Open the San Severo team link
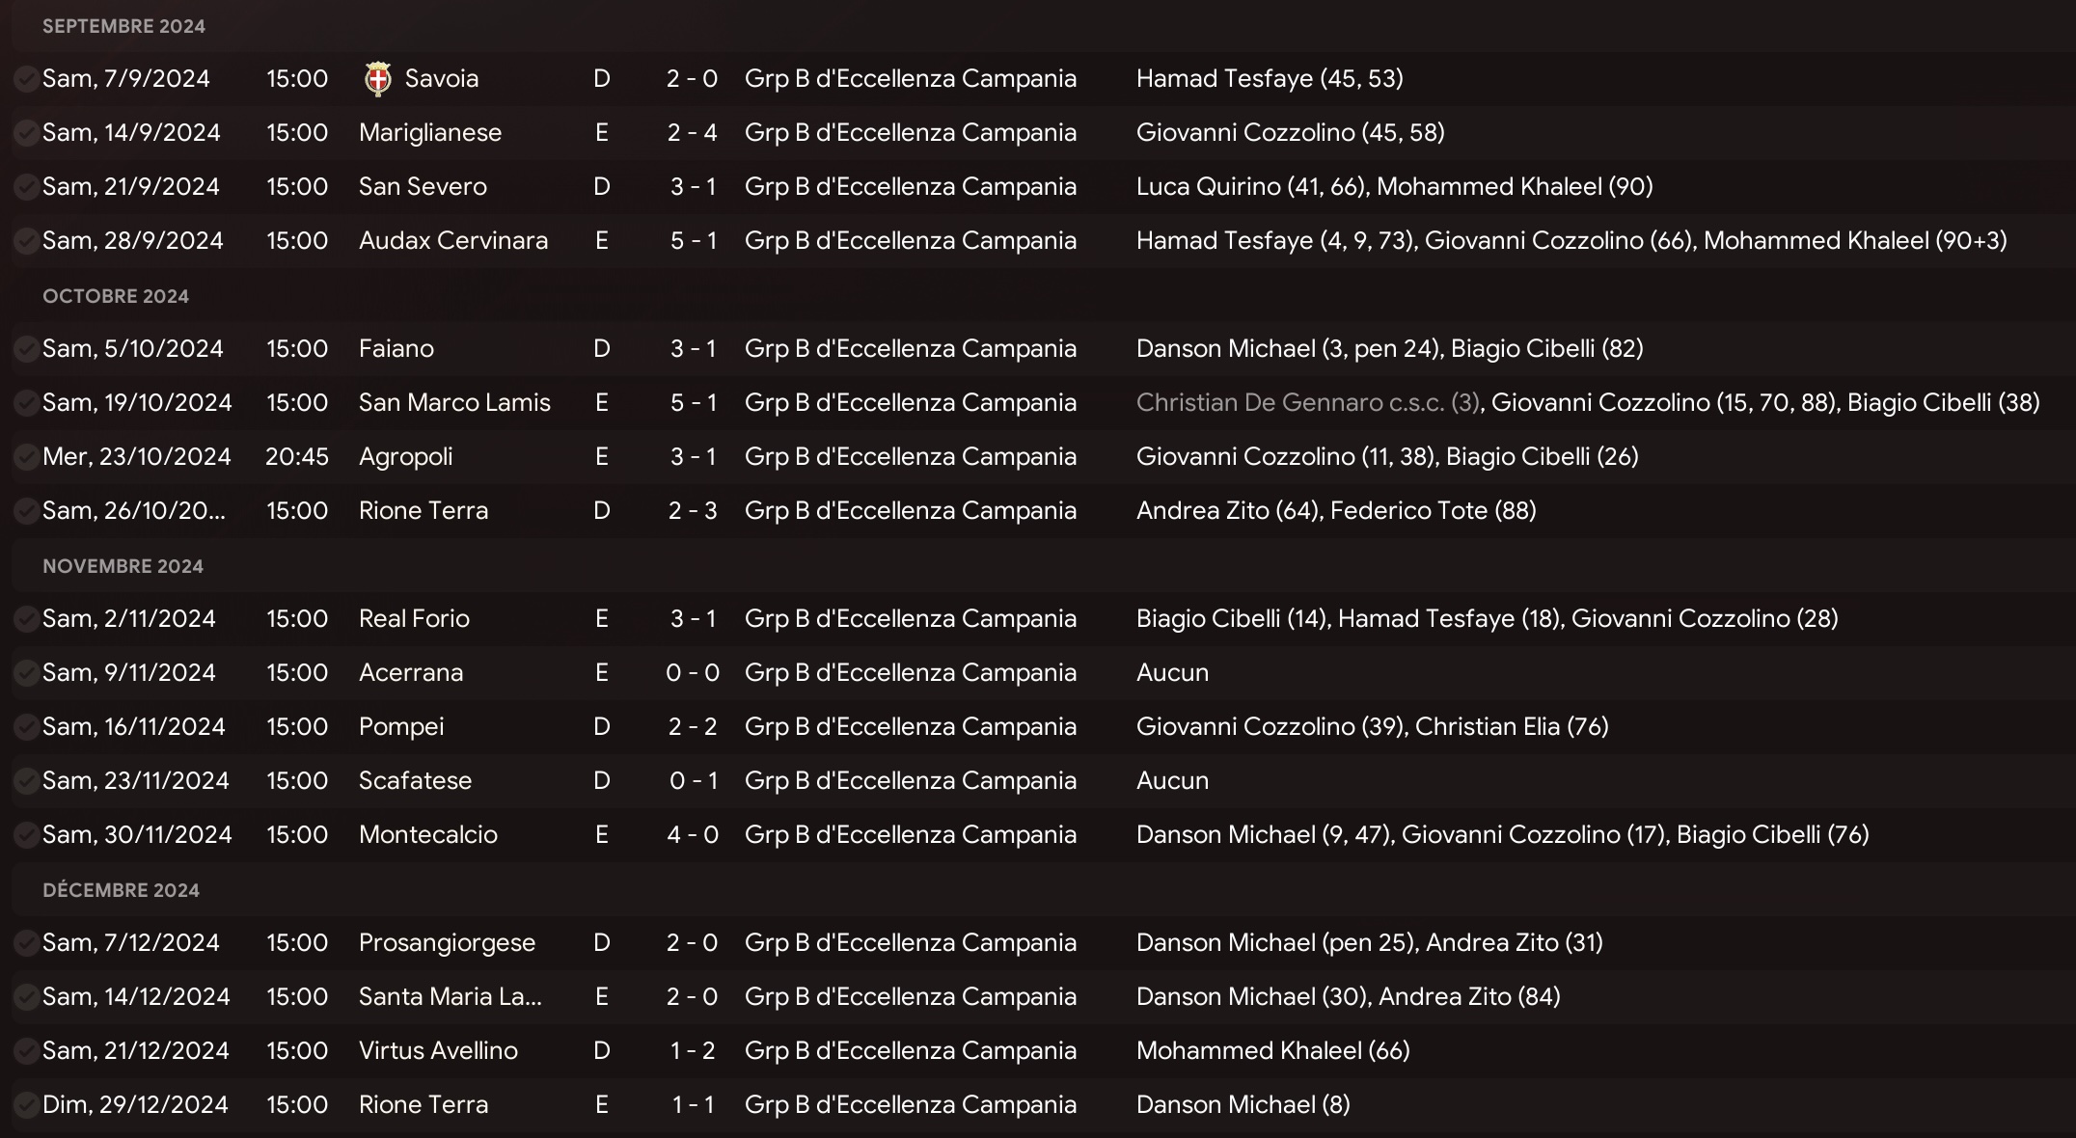 point(423,187)
